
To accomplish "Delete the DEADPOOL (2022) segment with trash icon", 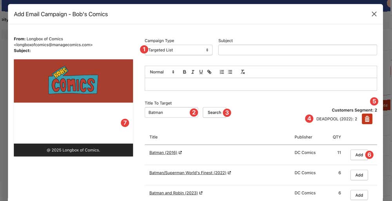I will pyautogui.click(x=367, y=119).
